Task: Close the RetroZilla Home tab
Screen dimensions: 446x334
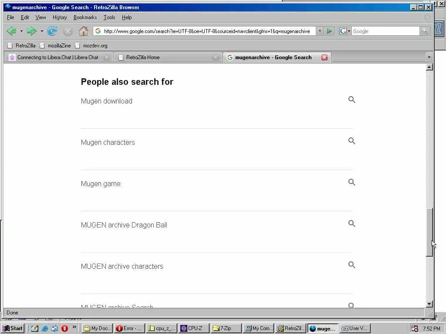Action: (216, 57)
